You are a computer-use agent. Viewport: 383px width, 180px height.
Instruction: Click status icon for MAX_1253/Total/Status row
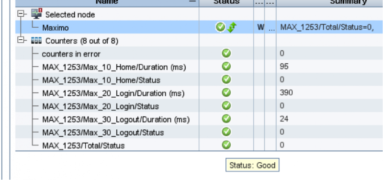226,145
